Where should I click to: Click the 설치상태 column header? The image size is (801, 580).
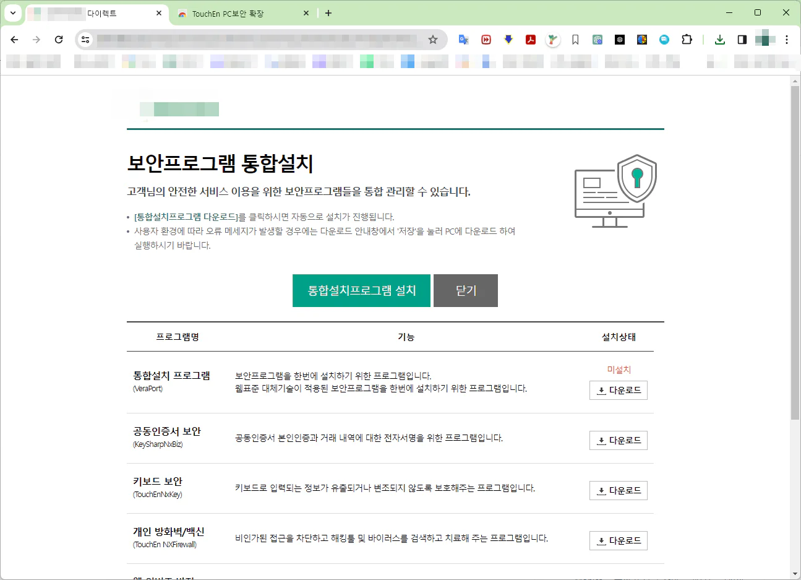619,337
